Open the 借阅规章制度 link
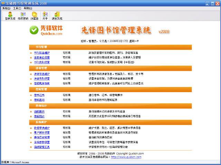The width and height of the screenshot is (221, 165). pos(42,84)
